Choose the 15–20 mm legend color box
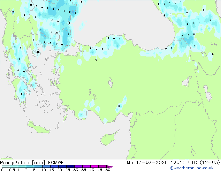The height and width of the screenshot is (171, 221). pyautogui.click(x=54, y=166)
